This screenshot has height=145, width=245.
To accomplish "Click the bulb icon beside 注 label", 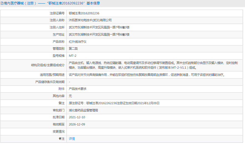I will tap(60, 139).
